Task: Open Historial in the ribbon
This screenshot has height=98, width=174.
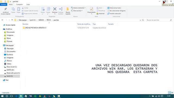Action: pyautogui.click(x=100, y=14)
